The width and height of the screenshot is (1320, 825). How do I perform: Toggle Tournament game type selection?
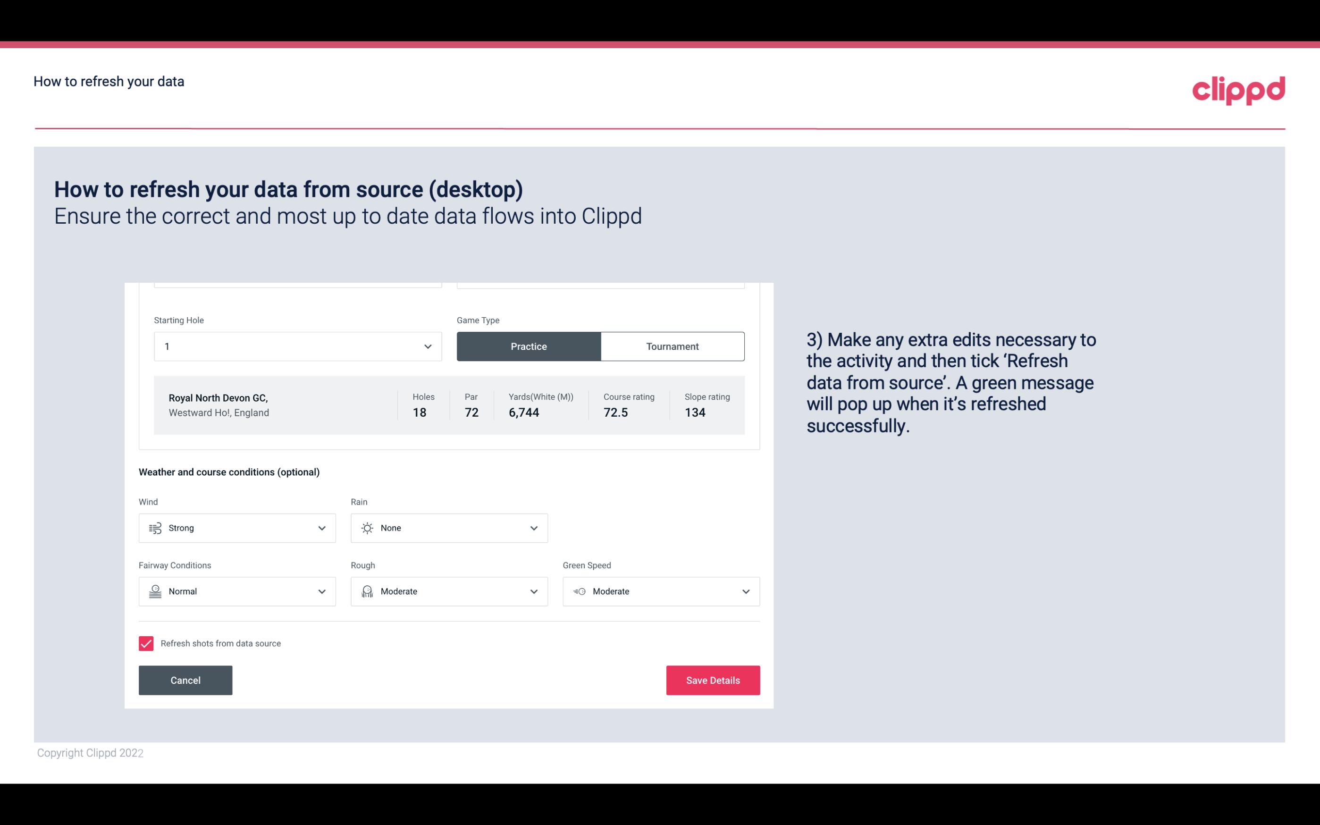pyautogui.click(x=672, y=346)
